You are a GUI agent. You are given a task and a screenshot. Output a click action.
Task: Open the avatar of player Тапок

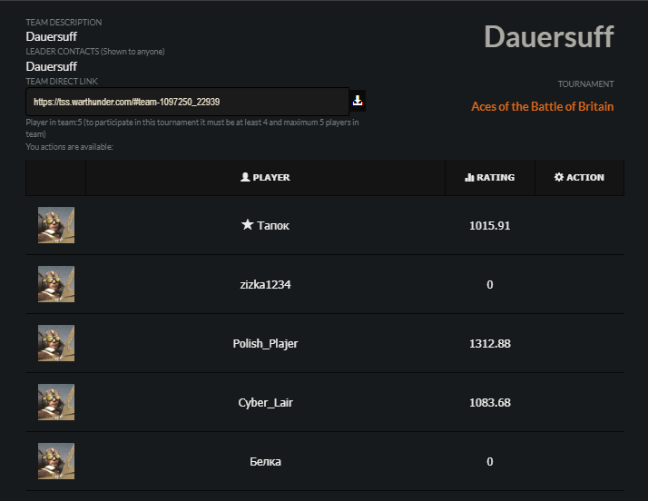tap(56, 225)
